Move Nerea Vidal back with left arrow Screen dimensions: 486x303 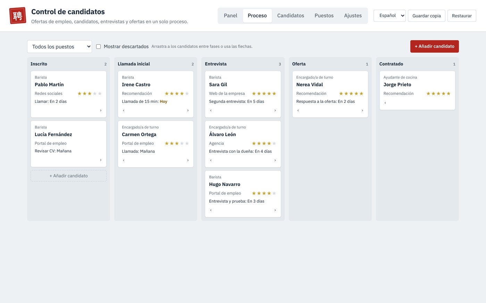click(298, 110)
